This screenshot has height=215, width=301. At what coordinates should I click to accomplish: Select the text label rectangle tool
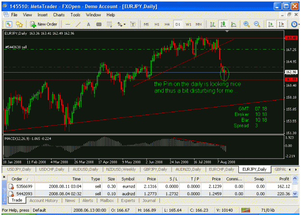click(99, 25)
